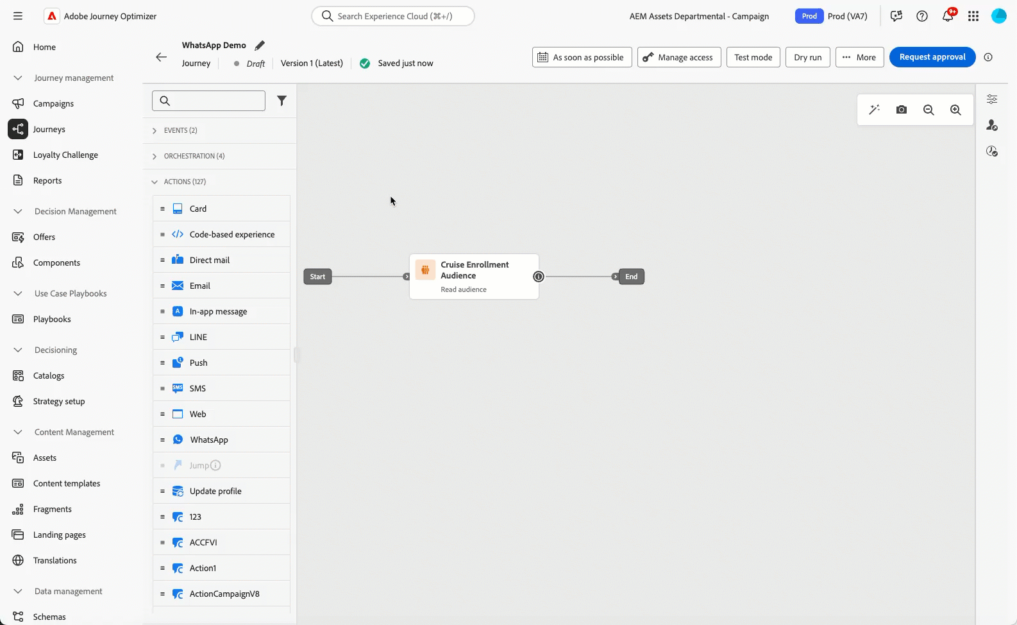Click the info icon beside Request approval
The height and width of the screenshot is (625, 1017).
click(x=988, y=57)
